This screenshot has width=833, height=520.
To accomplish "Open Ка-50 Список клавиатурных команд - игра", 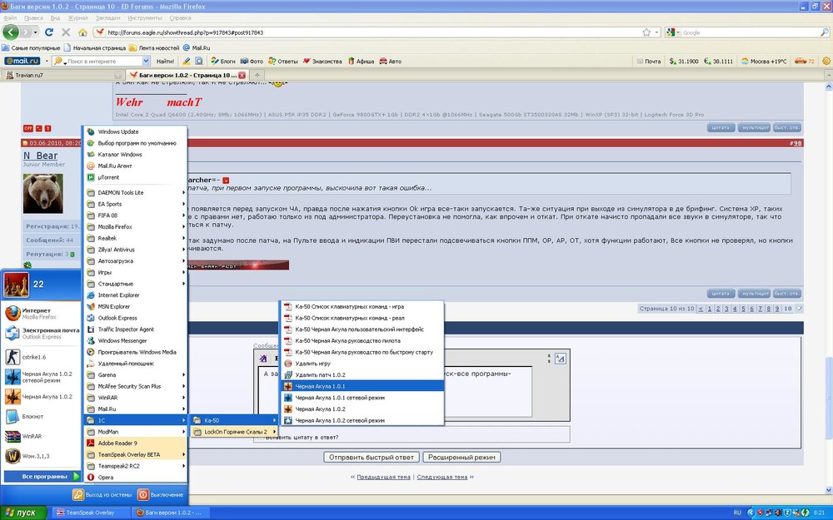I will tap(362, 306).
